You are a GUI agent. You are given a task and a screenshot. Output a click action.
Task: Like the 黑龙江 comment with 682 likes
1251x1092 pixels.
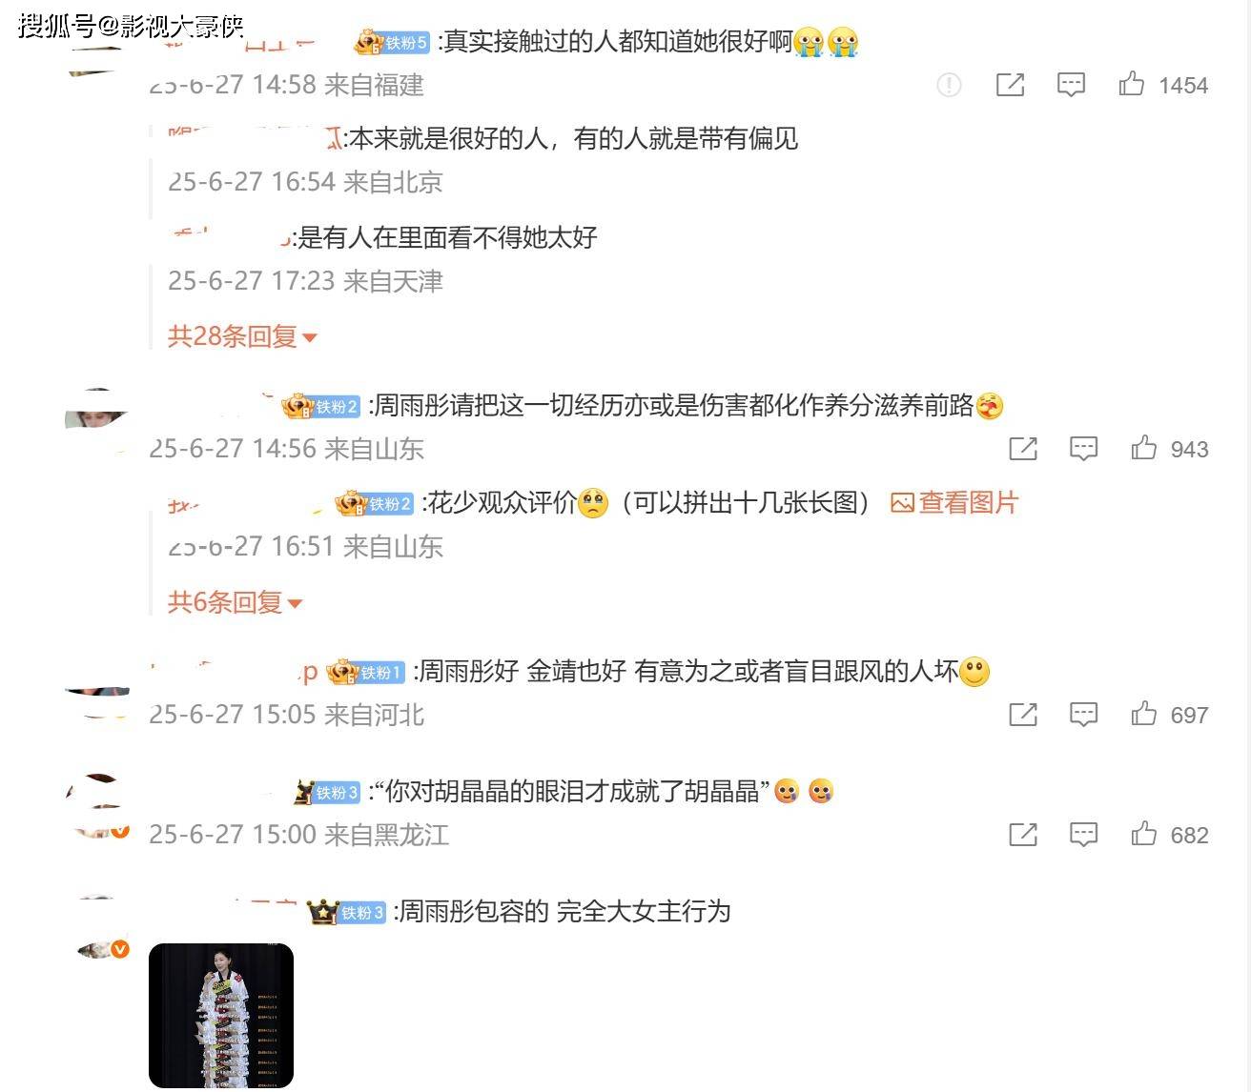tap(1143, 834)
